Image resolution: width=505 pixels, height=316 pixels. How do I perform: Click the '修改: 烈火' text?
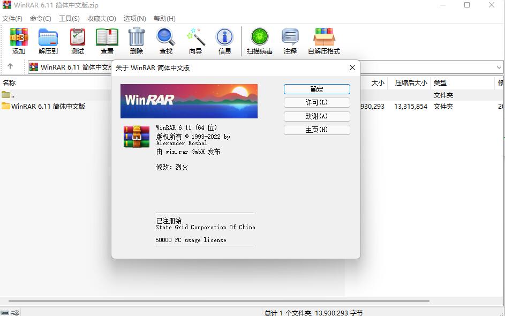click(172, 167)
